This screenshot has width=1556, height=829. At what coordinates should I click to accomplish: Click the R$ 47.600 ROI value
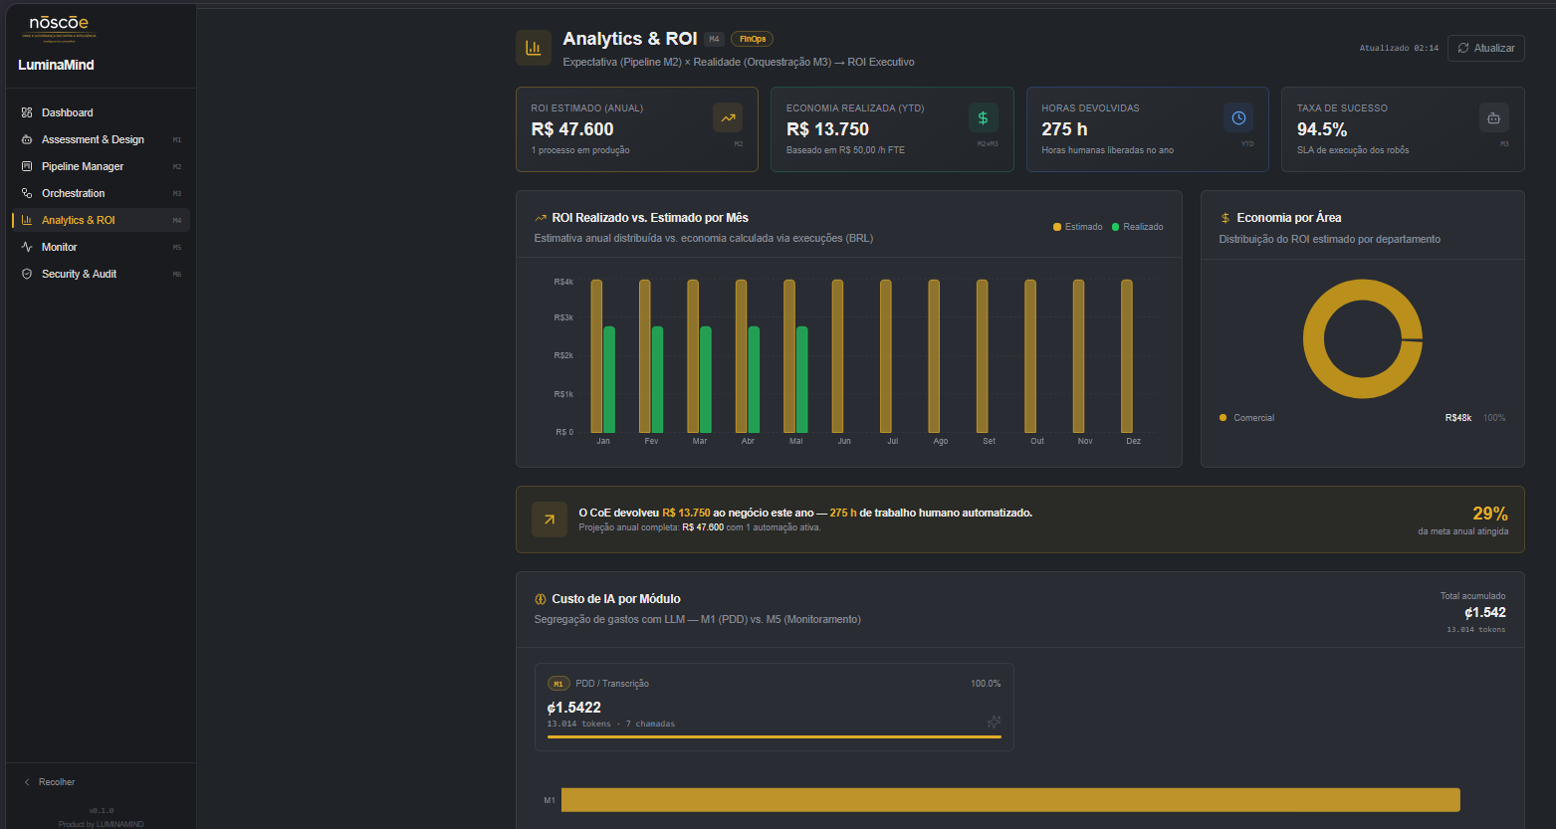pos(572,129)
